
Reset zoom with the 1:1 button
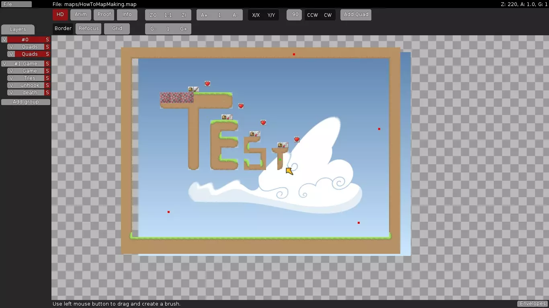coord(168,15)
